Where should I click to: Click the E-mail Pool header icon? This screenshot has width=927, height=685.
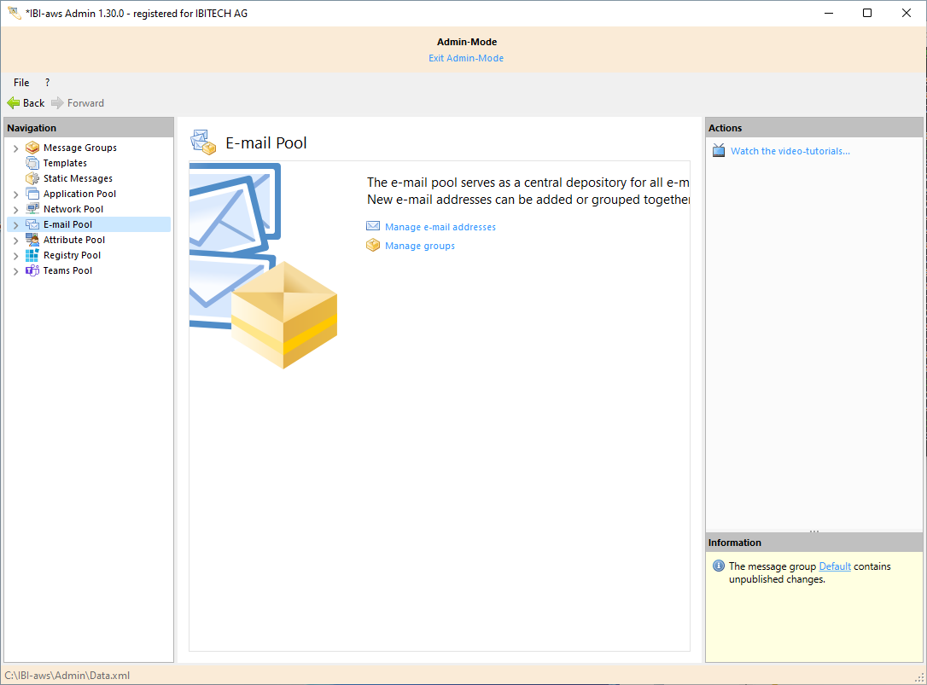202,142
